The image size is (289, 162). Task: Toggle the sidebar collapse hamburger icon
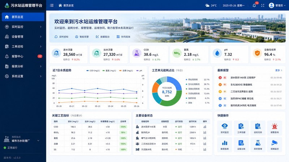coord(52,5)
